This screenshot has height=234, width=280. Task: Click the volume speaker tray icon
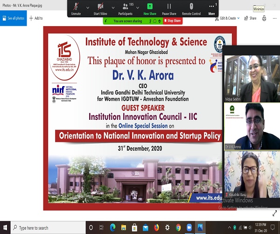pos(250,228)
